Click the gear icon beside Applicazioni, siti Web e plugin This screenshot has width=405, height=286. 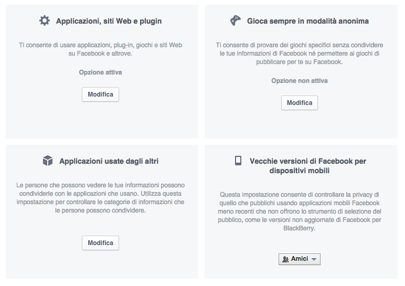pos(45,21)
